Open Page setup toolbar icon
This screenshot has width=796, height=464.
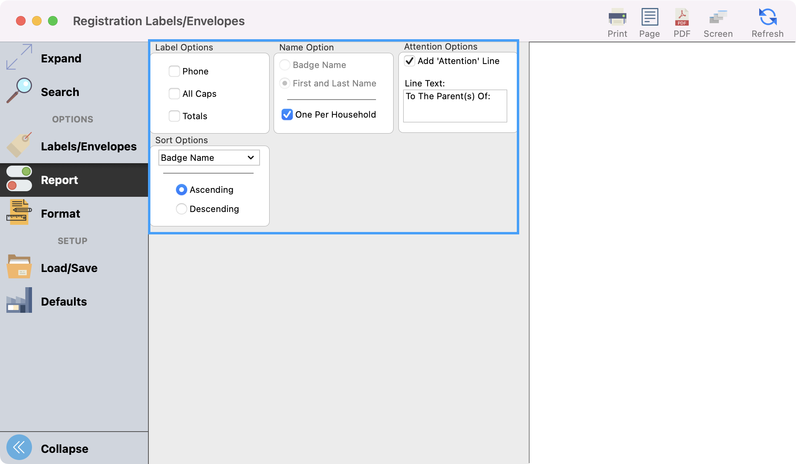pyautogui.click(x=649, y=18)
